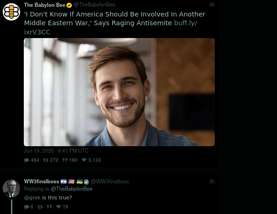Open The Babylon Bee display name
The image size is (277, 214).
coord(44,5)
